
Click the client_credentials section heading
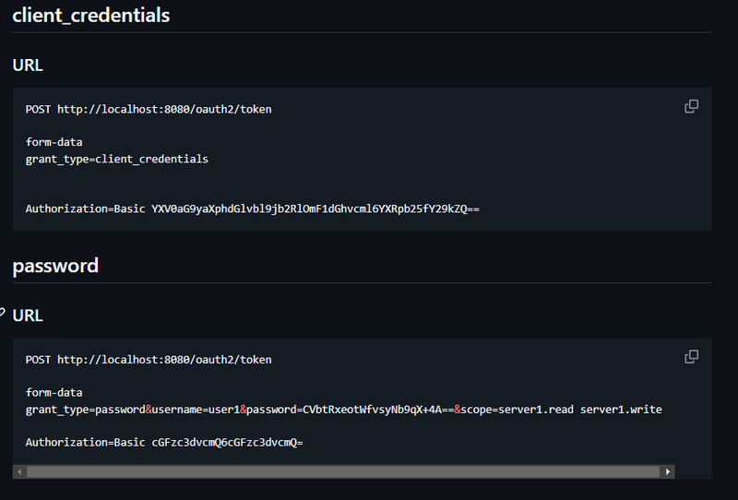point(90,15)
